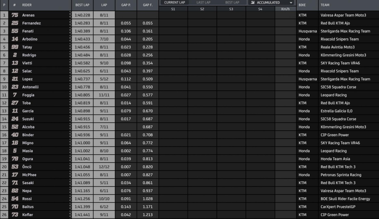Click number 82 badge for Nepa
The width and height of the screenshot is (379, 219).
15,191
